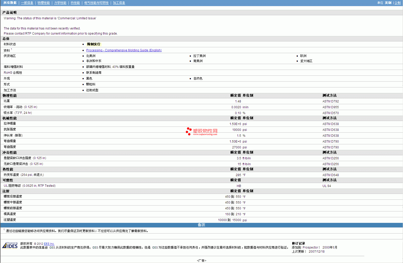Click the Powered by IDES logo
The width and height of the screenshot is (403, 263).
10,245
